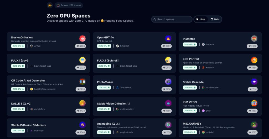Click the FLUX.1 [dev] computer icon
Viewport: 269px width, 139px height.
pyautogui.click(x=82, y=60)
